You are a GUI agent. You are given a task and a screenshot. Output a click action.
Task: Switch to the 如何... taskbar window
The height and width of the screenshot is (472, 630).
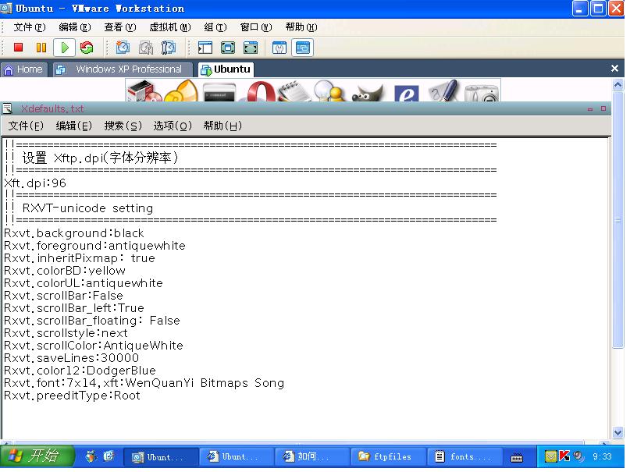click(x=311, y=456)
